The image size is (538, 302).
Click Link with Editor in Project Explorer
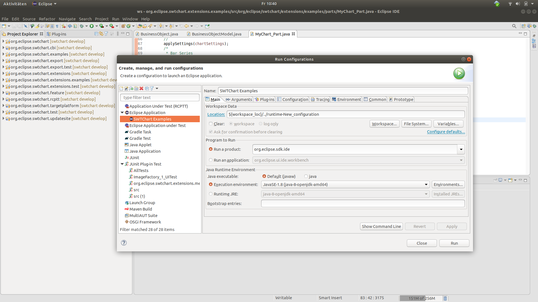point(101,34)
